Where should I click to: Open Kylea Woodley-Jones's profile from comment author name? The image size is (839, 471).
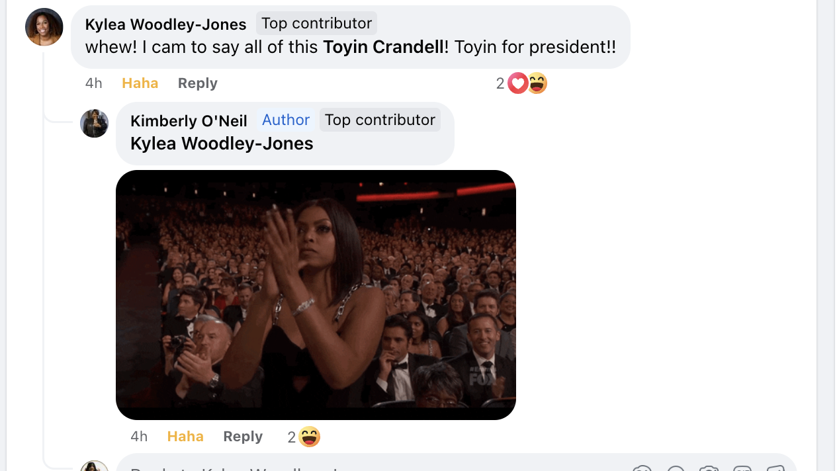pyautogui.click(x=165, y=24)
